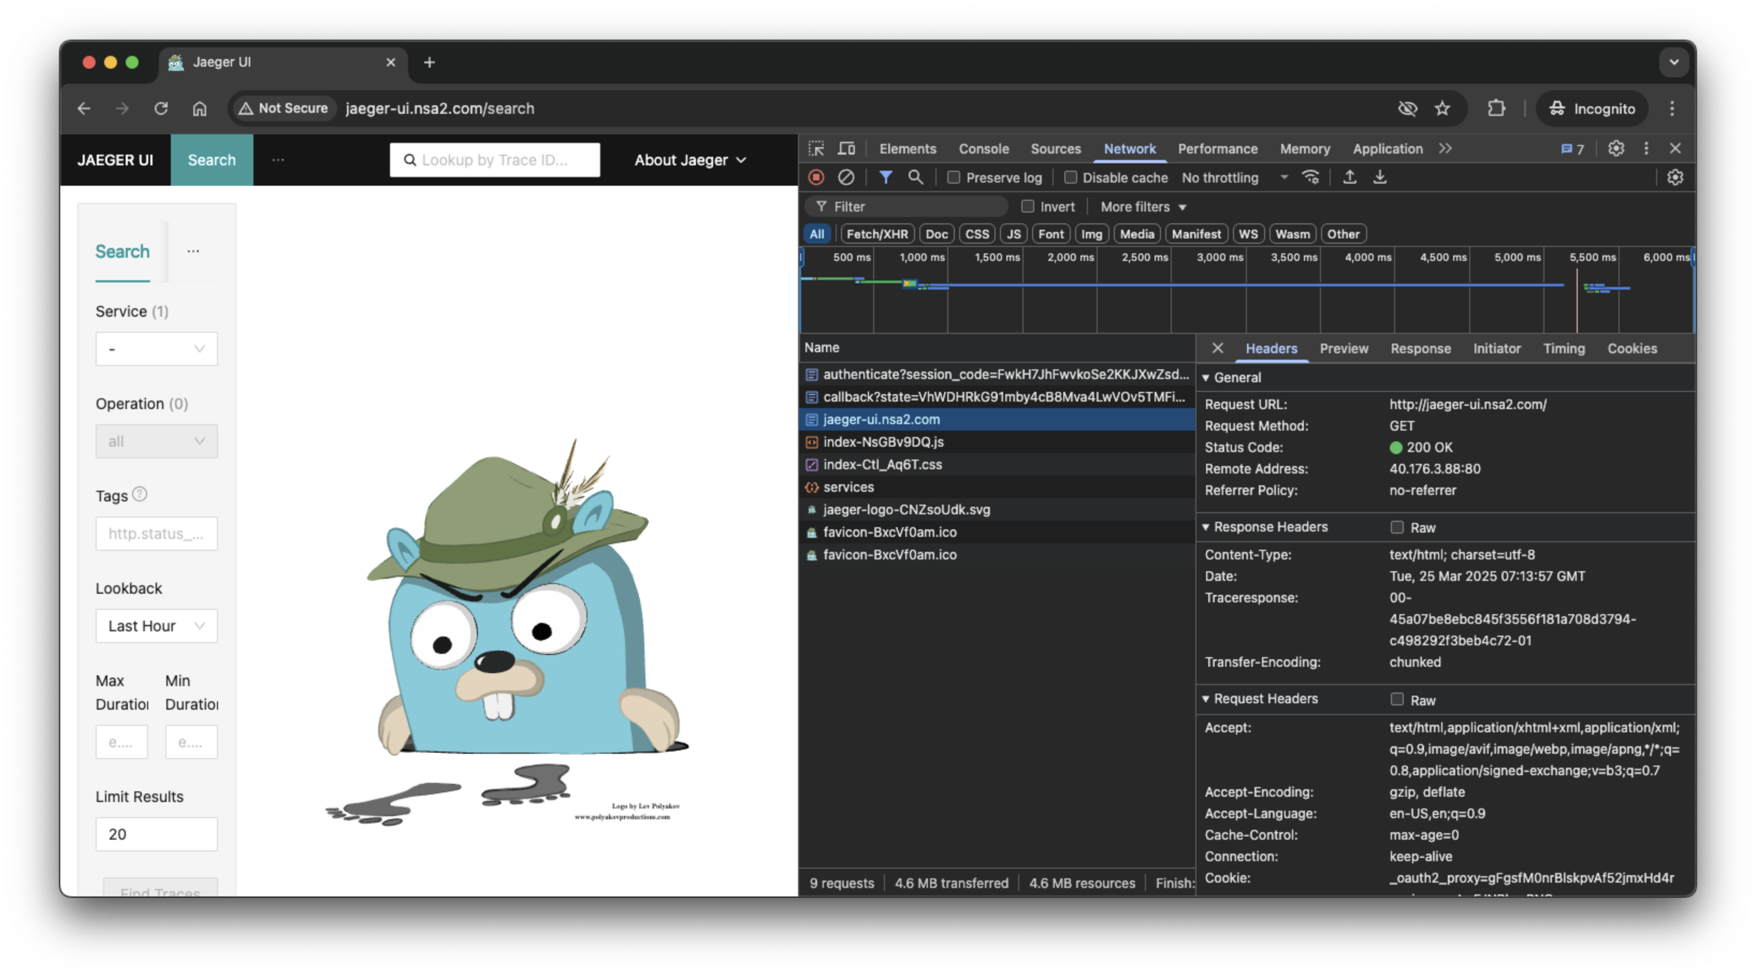This screenshot has height=976, width=1756.
Task: Select the JS filter chip
Action: coord(1014,234)
